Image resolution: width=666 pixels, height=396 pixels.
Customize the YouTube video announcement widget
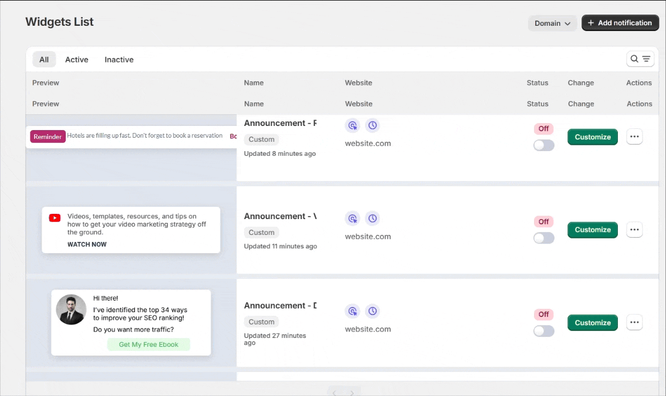[x=593, y=230]
